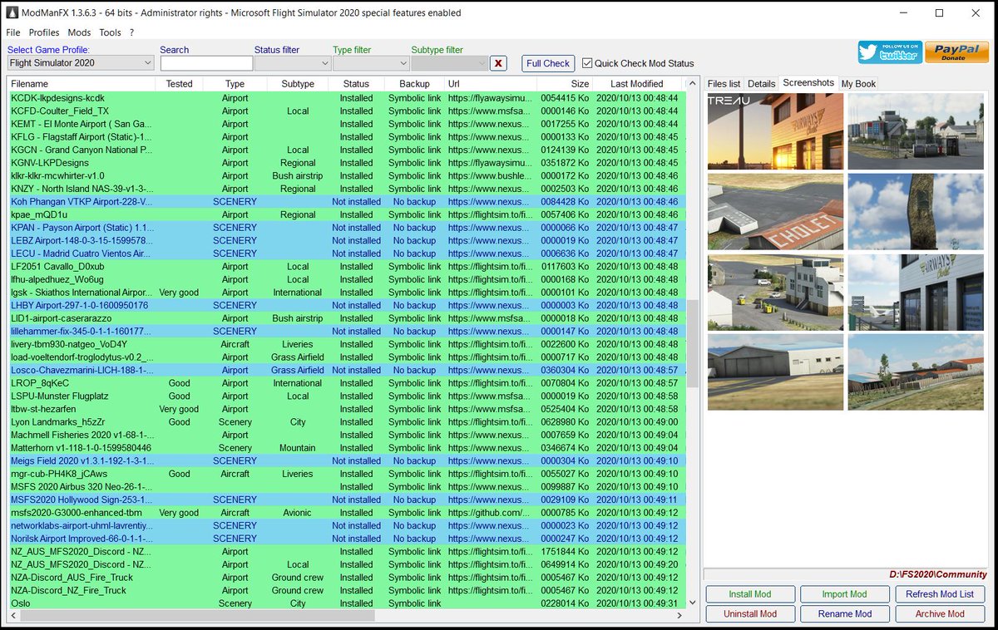Switch to the Files list tab
998x630 pixels.
(x=724, y=84)
